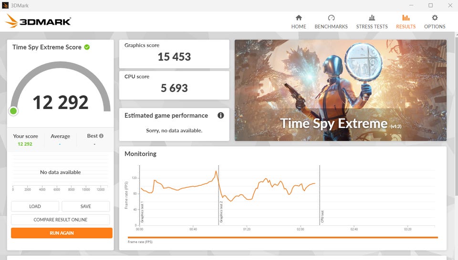Viewport: 458px width, 260px height.
Task: Click the Graphics test 2 marker line
Action: coord(219,195)
